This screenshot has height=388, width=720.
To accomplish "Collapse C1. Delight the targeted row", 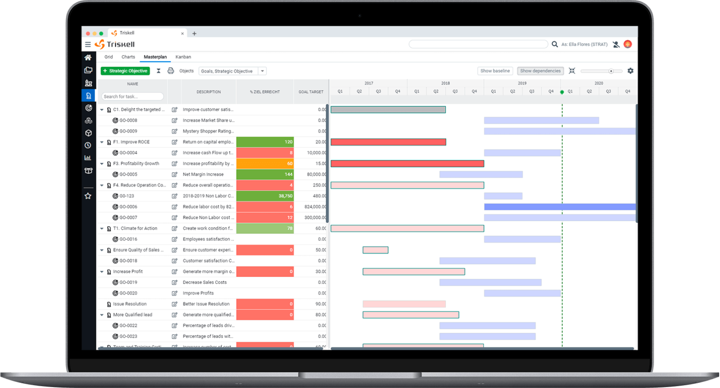I will coord(102,110).
